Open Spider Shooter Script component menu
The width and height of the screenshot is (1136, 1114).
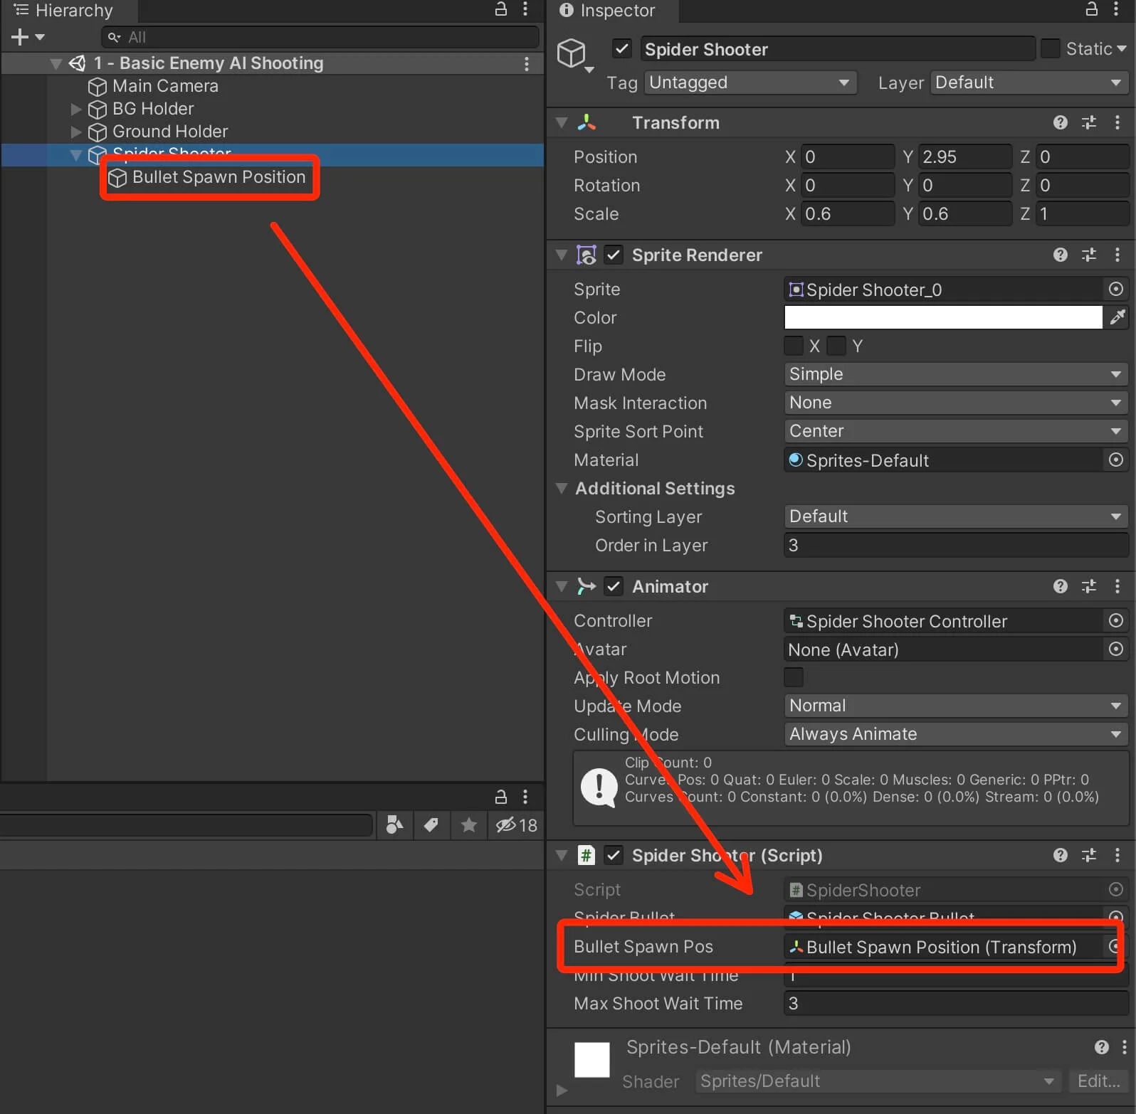1117,855
